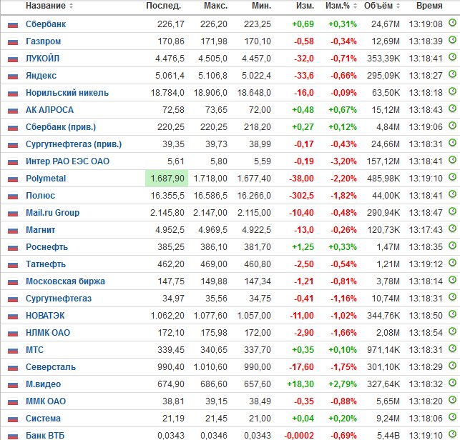Sort table by Объём column arrows
This screenshot has width=460, height=440.
[398, 6]
